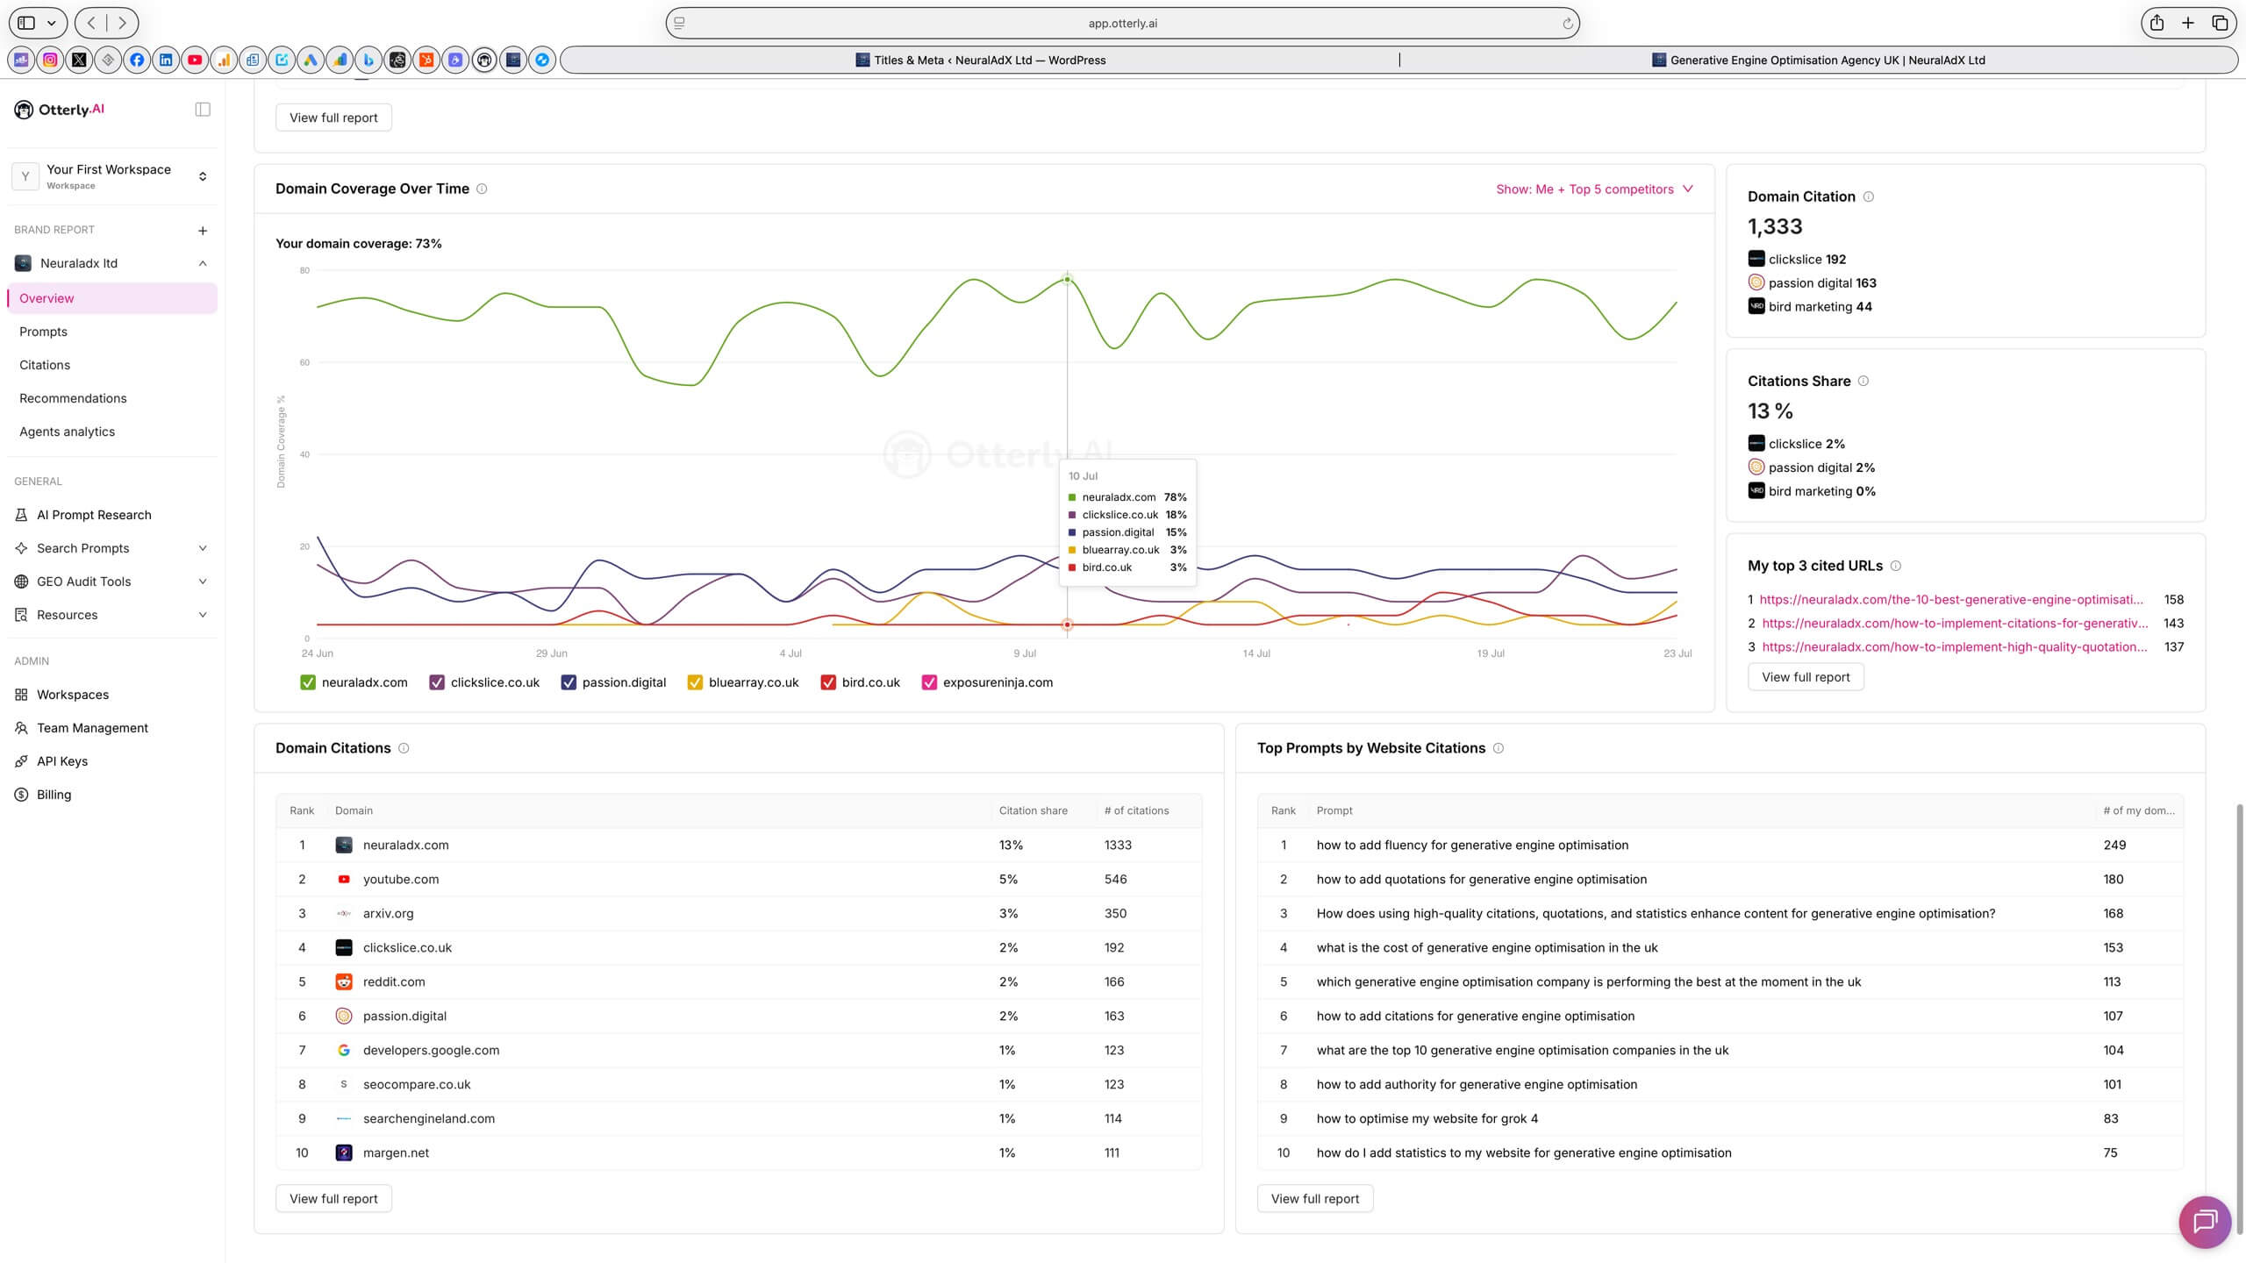2246x1263 pixels.
Task: Open the YouTube bookmark in favorites bar
Action: pyautogui.click(x=195, y=61)
